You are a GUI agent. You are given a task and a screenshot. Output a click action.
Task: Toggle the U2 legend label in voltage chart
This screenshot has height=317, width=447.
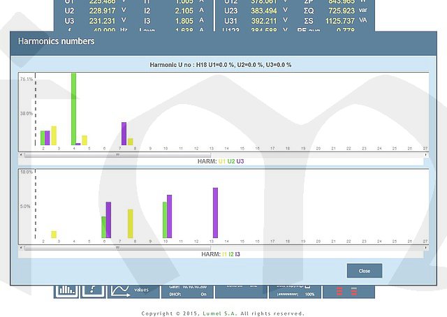point(231,161)
